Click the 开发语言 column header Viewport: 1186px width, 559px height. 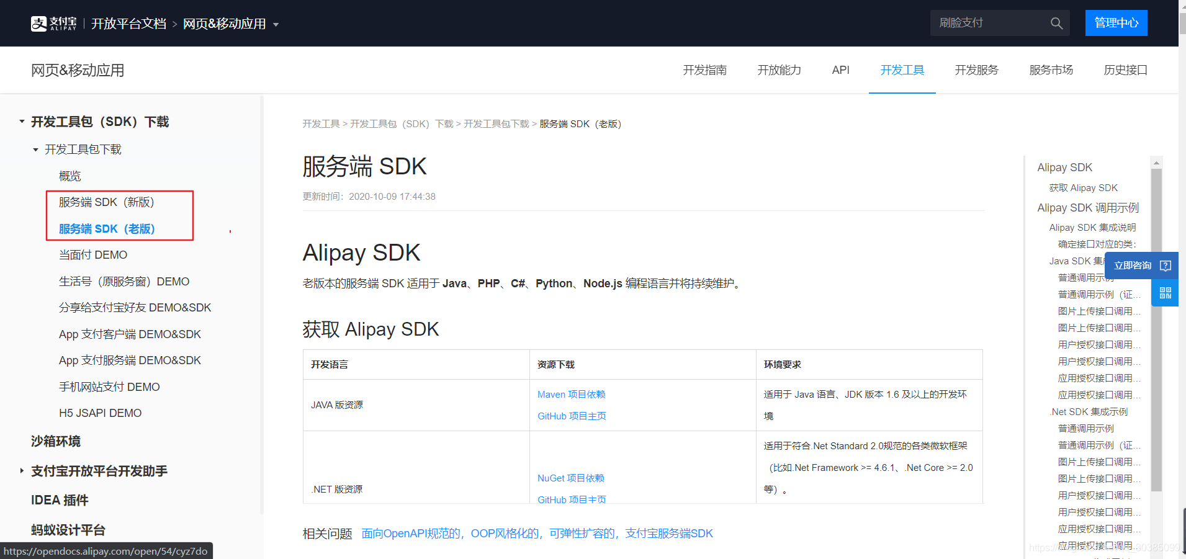click(x=330, y=365)
